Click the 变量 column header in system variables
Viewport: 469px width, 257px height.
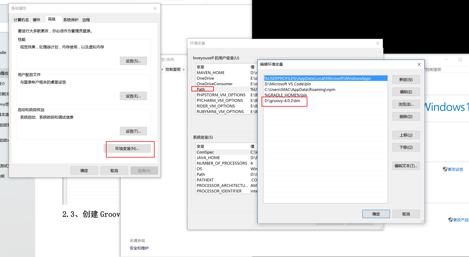(223, 147)
